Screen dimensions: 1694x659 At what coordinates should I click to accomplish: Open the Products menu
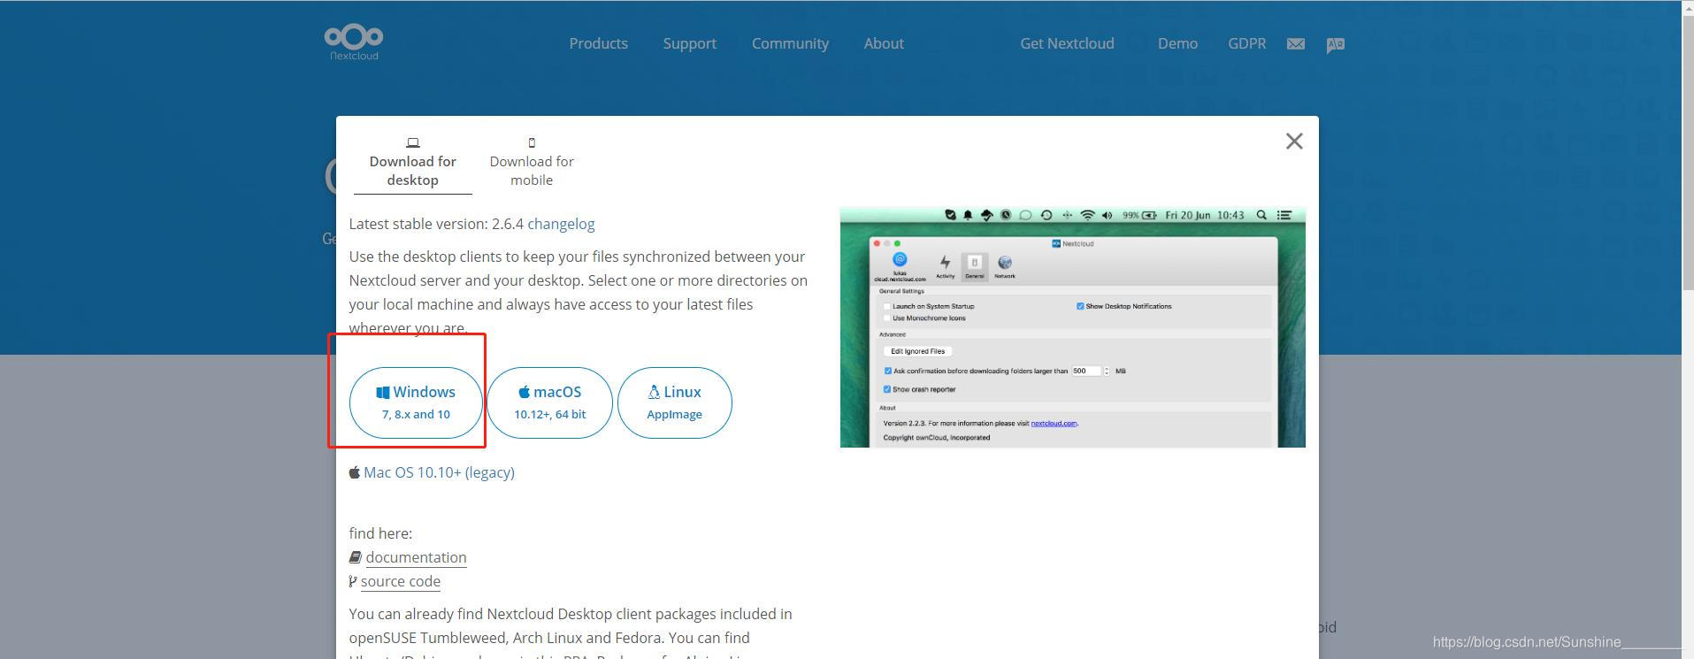598,43
